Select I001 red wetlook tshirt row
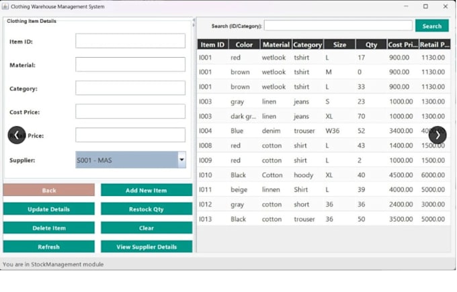The height and width of the screenshot is (292, 457). 324,57
